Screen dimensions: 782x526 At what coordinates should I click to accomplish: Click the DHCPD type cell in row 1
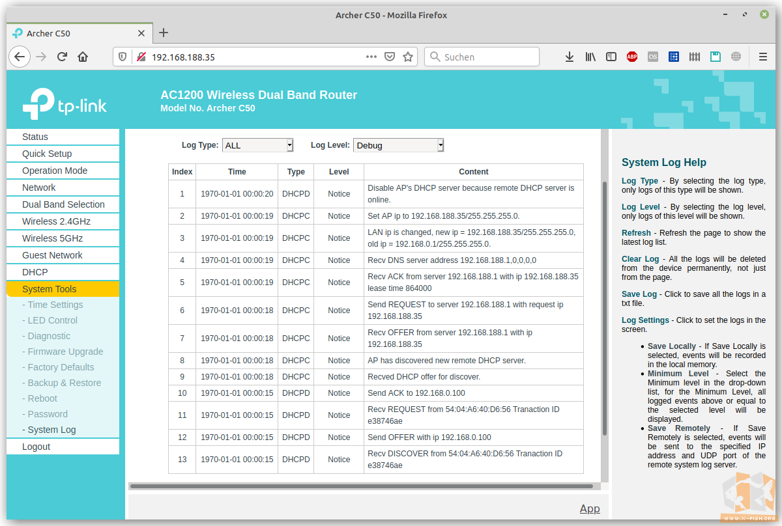coord(296,194)
